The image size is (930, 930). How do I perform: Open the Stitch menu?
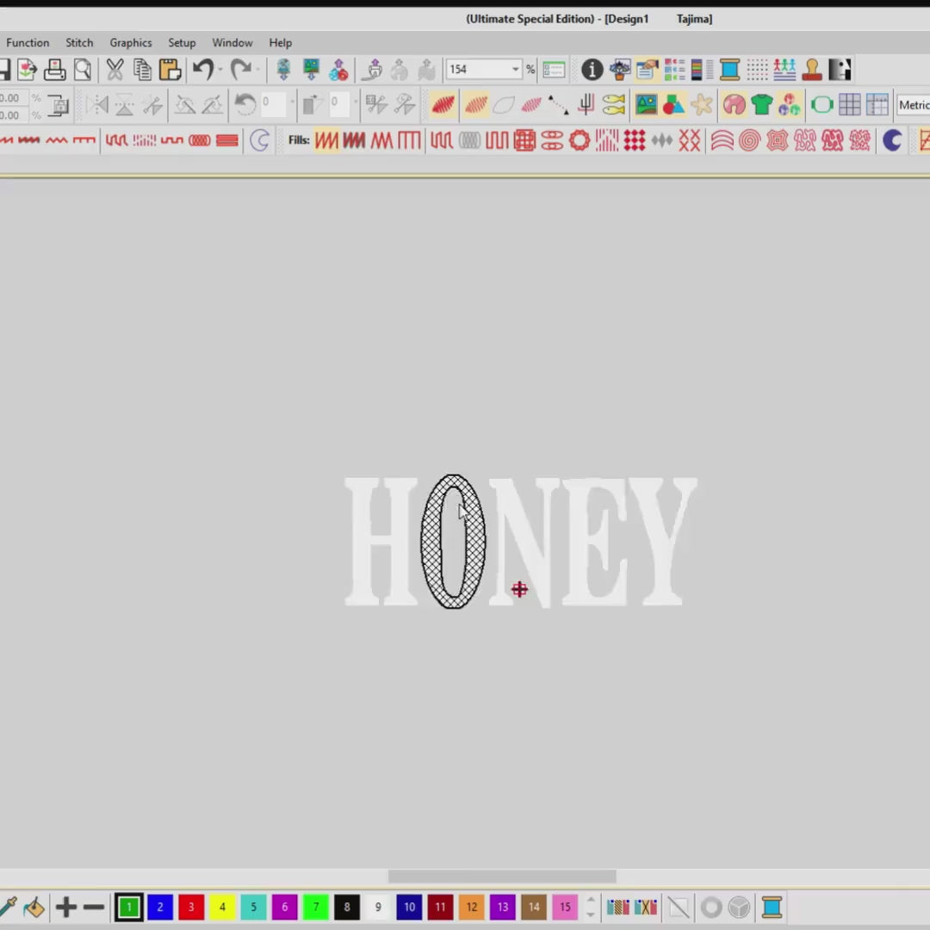[79, 42]
